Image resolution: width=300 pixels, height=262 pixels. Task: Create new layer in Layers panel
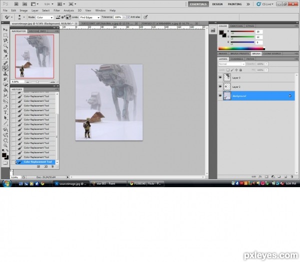pyautogui.click(x=285, y=177)
